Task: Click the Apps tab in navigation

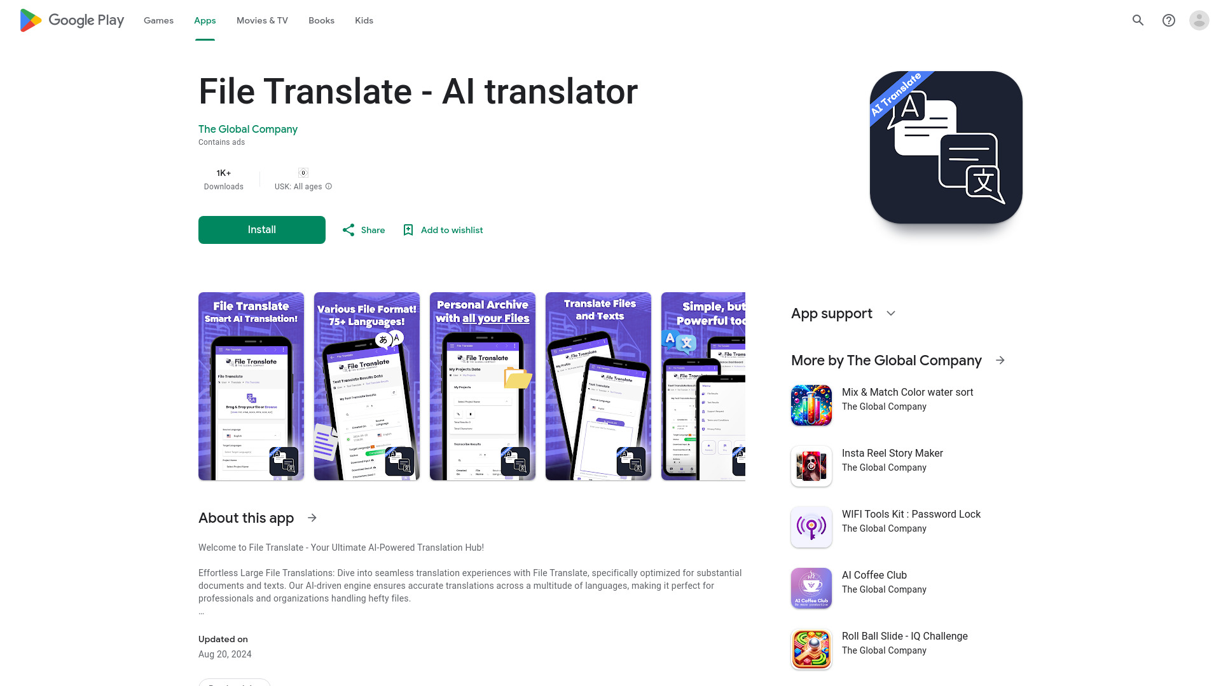Action: click(x=205, y=20)
